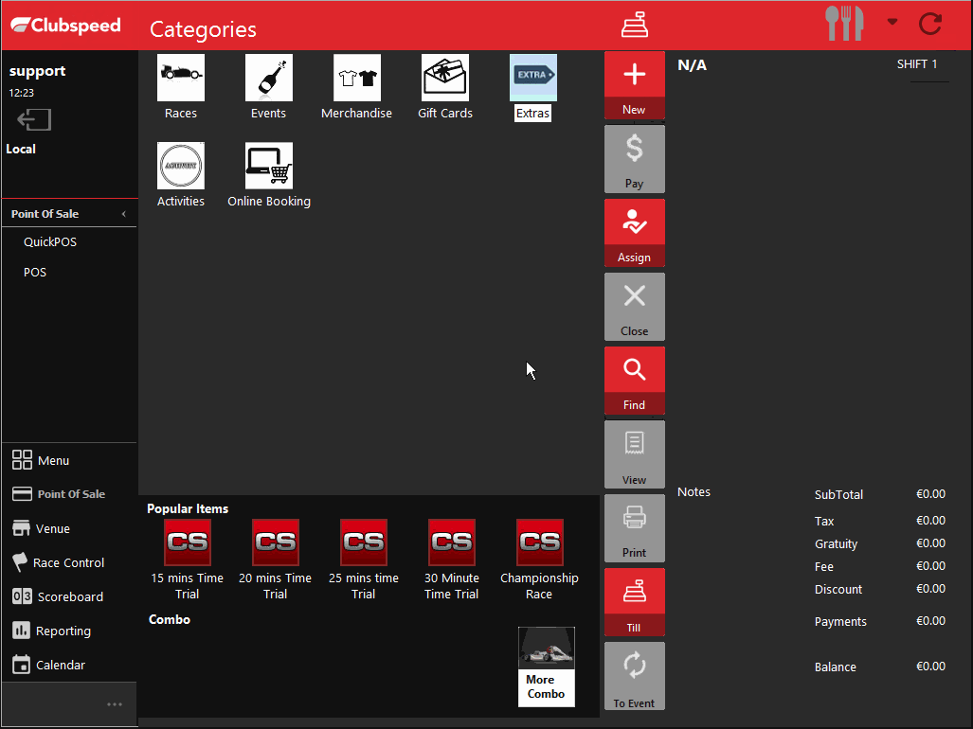This screenshot has height=729, width=973.
Task: Click the Clubspeed logo
Action: (65, 26)
